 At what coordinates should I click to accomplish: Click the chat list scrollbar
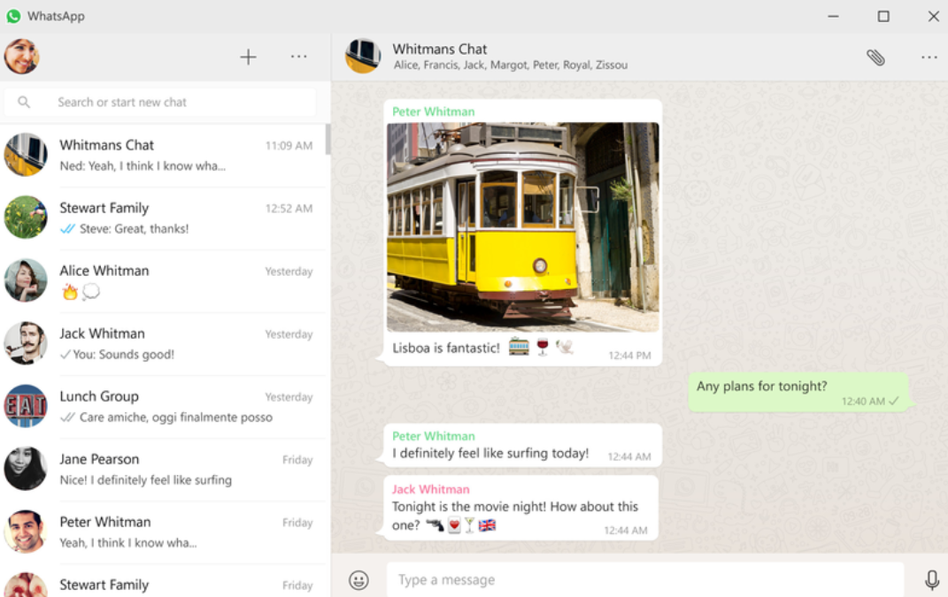(328, 139)
